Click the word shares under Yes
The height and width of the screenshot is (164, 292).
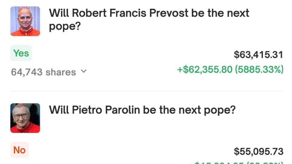click(61, 72)
